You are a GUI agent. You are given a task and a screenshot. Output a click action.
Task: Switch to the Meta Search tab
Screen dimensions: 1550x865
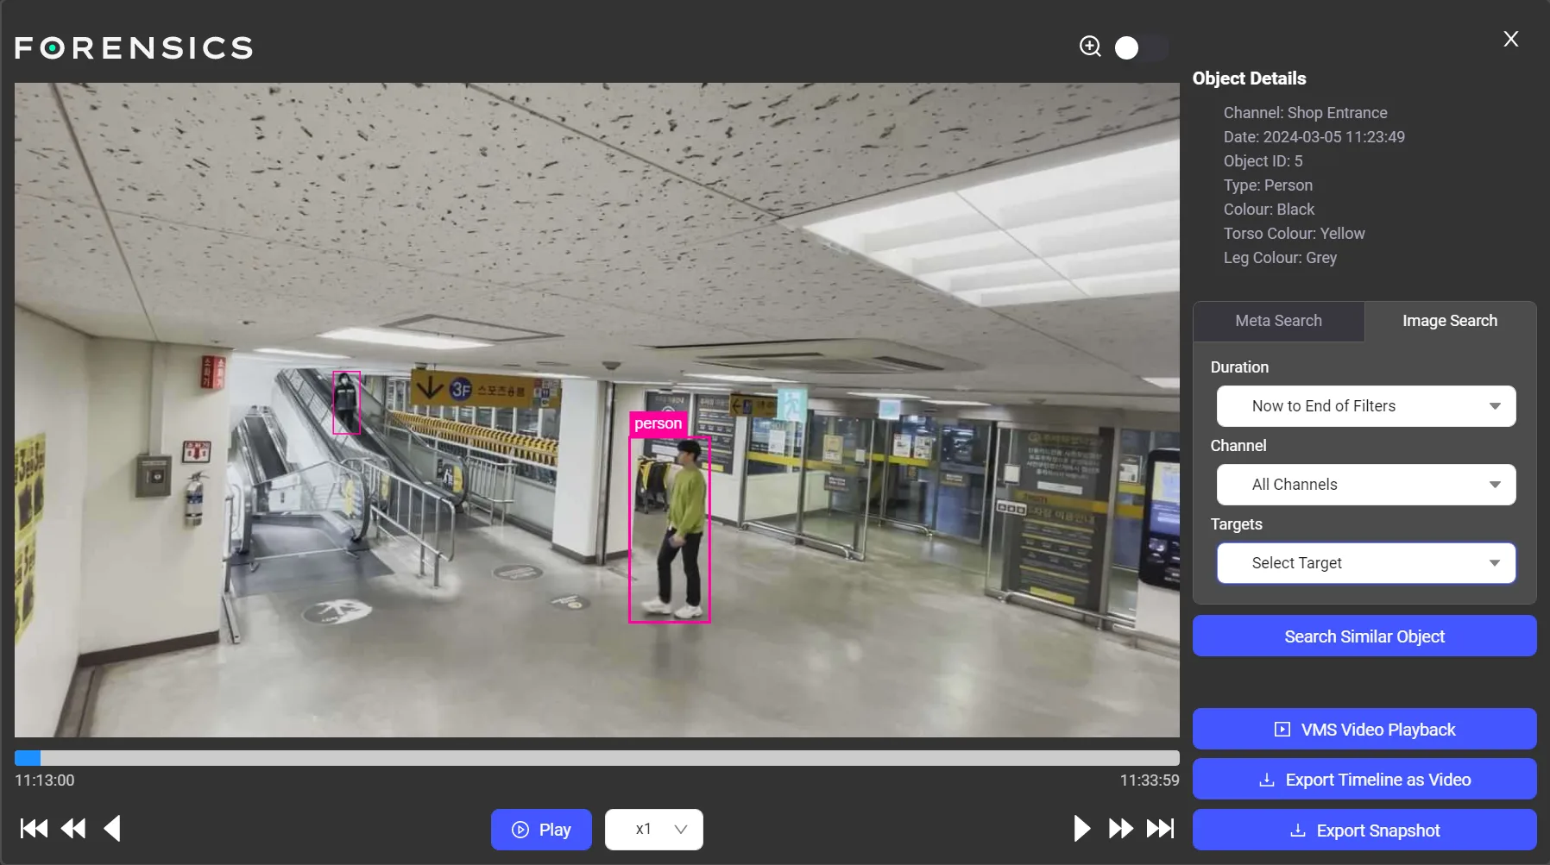click(1277, 321)
